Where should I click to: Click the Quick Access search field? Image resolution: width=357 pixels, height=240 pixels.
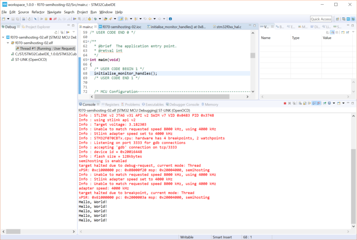coord(321,19)
